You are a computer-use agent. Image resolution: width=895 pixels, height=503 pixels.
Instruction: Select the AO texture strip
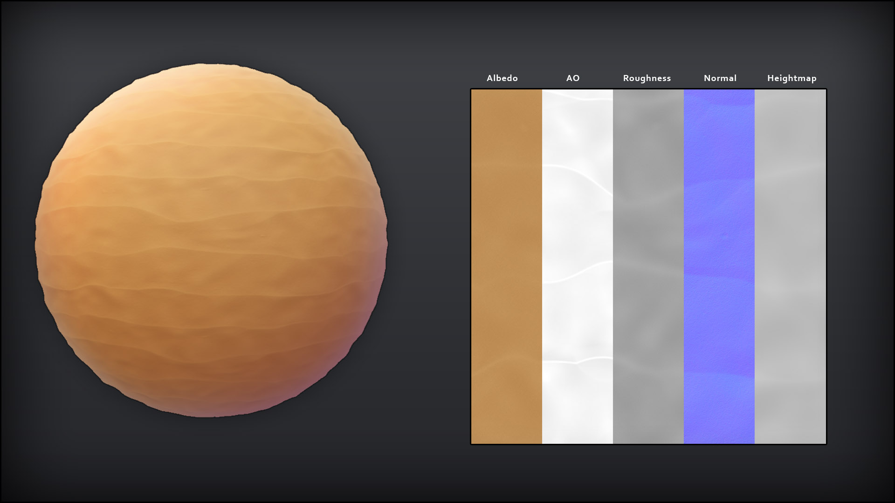578,266
